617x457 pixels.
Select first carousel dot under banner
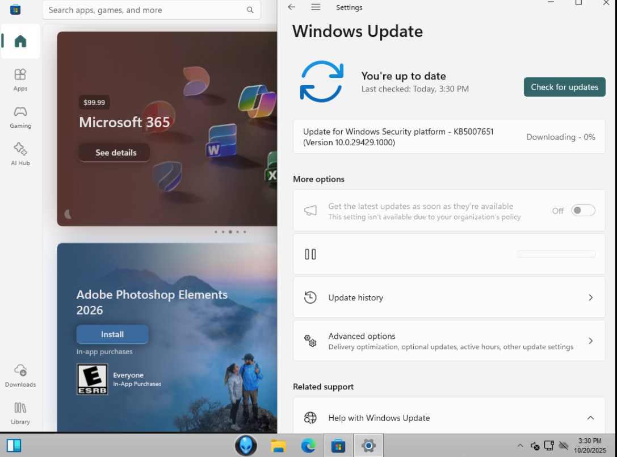(216, 232)
